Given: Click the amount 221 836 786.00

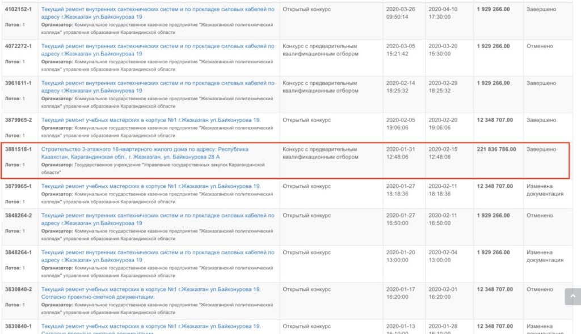Looking at the screenshot, I should tap(496, 149).
